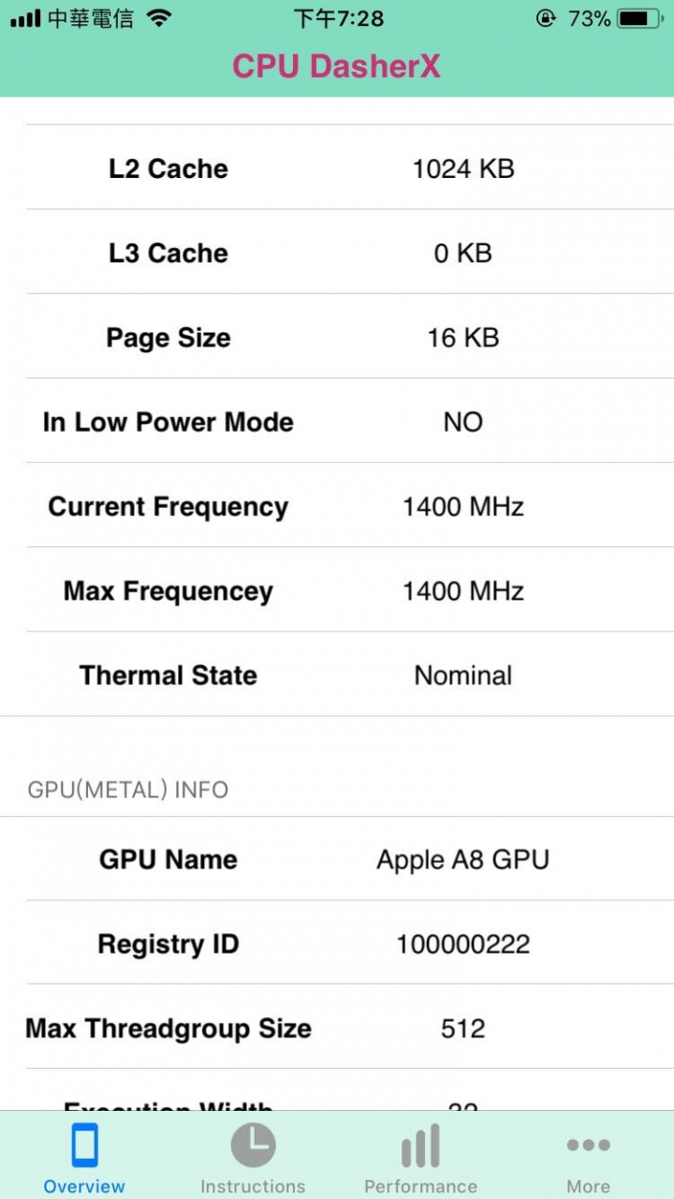Select the GPU Name row
The image size is (674, 1199).
coord(337,859)
